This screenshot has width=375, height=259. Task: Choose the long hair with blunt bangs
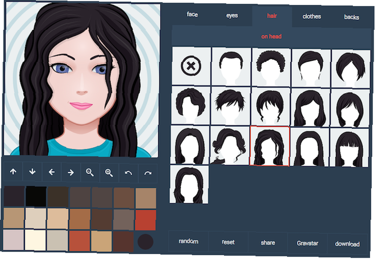coord(349,147)
